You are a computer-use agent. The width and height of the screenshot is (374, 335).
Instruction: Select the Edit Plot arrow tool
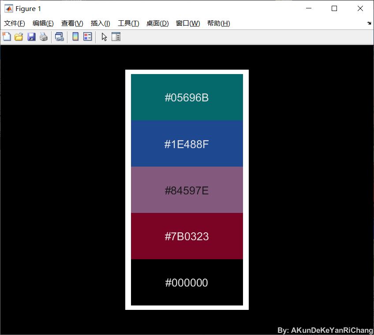tap(104, 37)
